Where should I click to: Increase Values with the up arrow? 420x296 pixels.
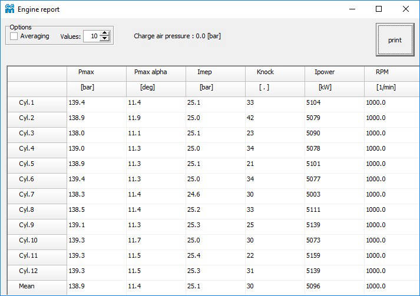tap(105, 33)
